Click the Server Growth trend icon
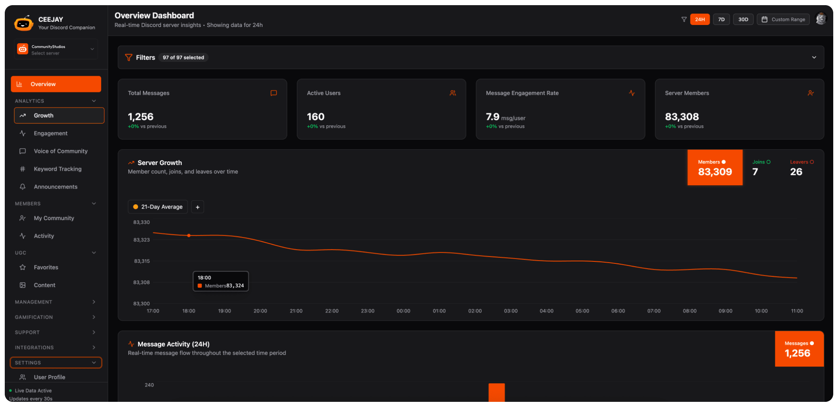838x407 pixels. click(x=131, y=163)
